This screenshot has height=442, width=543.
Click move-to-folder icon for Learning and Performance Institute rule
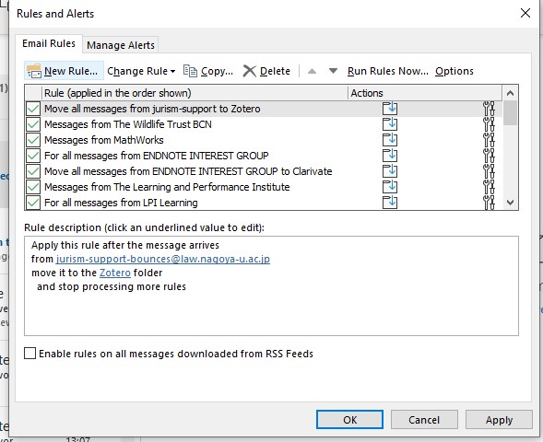390,187
